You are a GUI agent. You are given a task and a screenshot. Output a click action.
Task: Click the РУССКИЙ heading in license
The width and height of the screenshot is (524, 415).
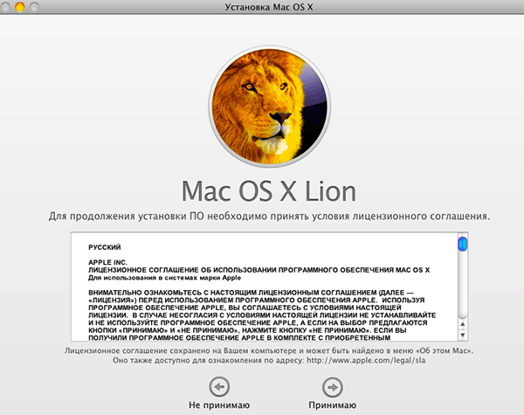pyautogui.click(x=105, y=247)
